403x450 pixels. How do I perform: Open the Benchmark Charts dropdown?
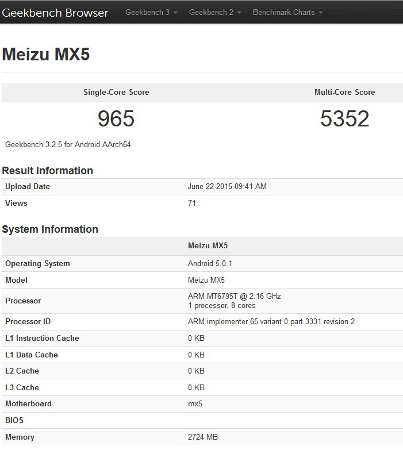[x=287, y=13]
